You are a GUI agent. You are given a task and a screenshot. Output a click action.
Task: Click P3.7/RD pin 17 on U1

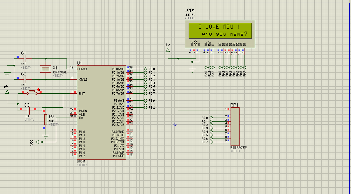point(129,156)
